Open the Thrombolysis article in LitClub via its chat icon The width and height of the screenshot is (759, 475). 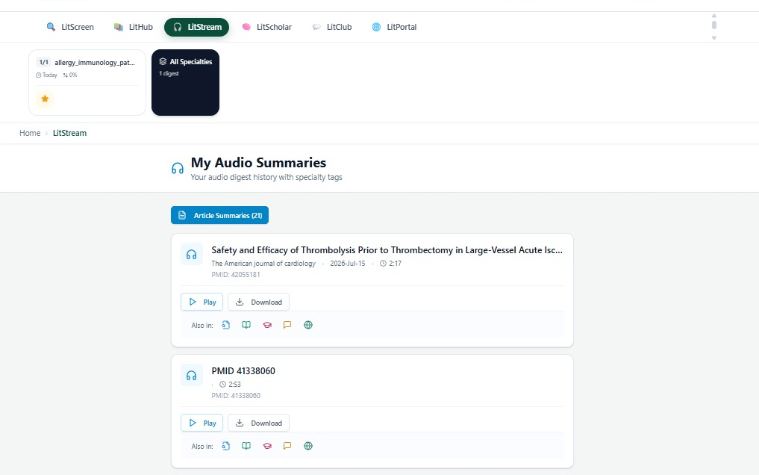click(287, 325)
